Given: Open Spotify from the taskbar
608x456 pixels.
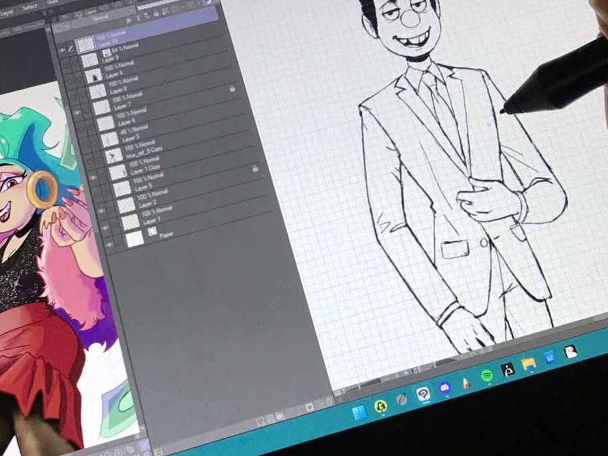Looking at the screenshot, I should tap(486, 375).
